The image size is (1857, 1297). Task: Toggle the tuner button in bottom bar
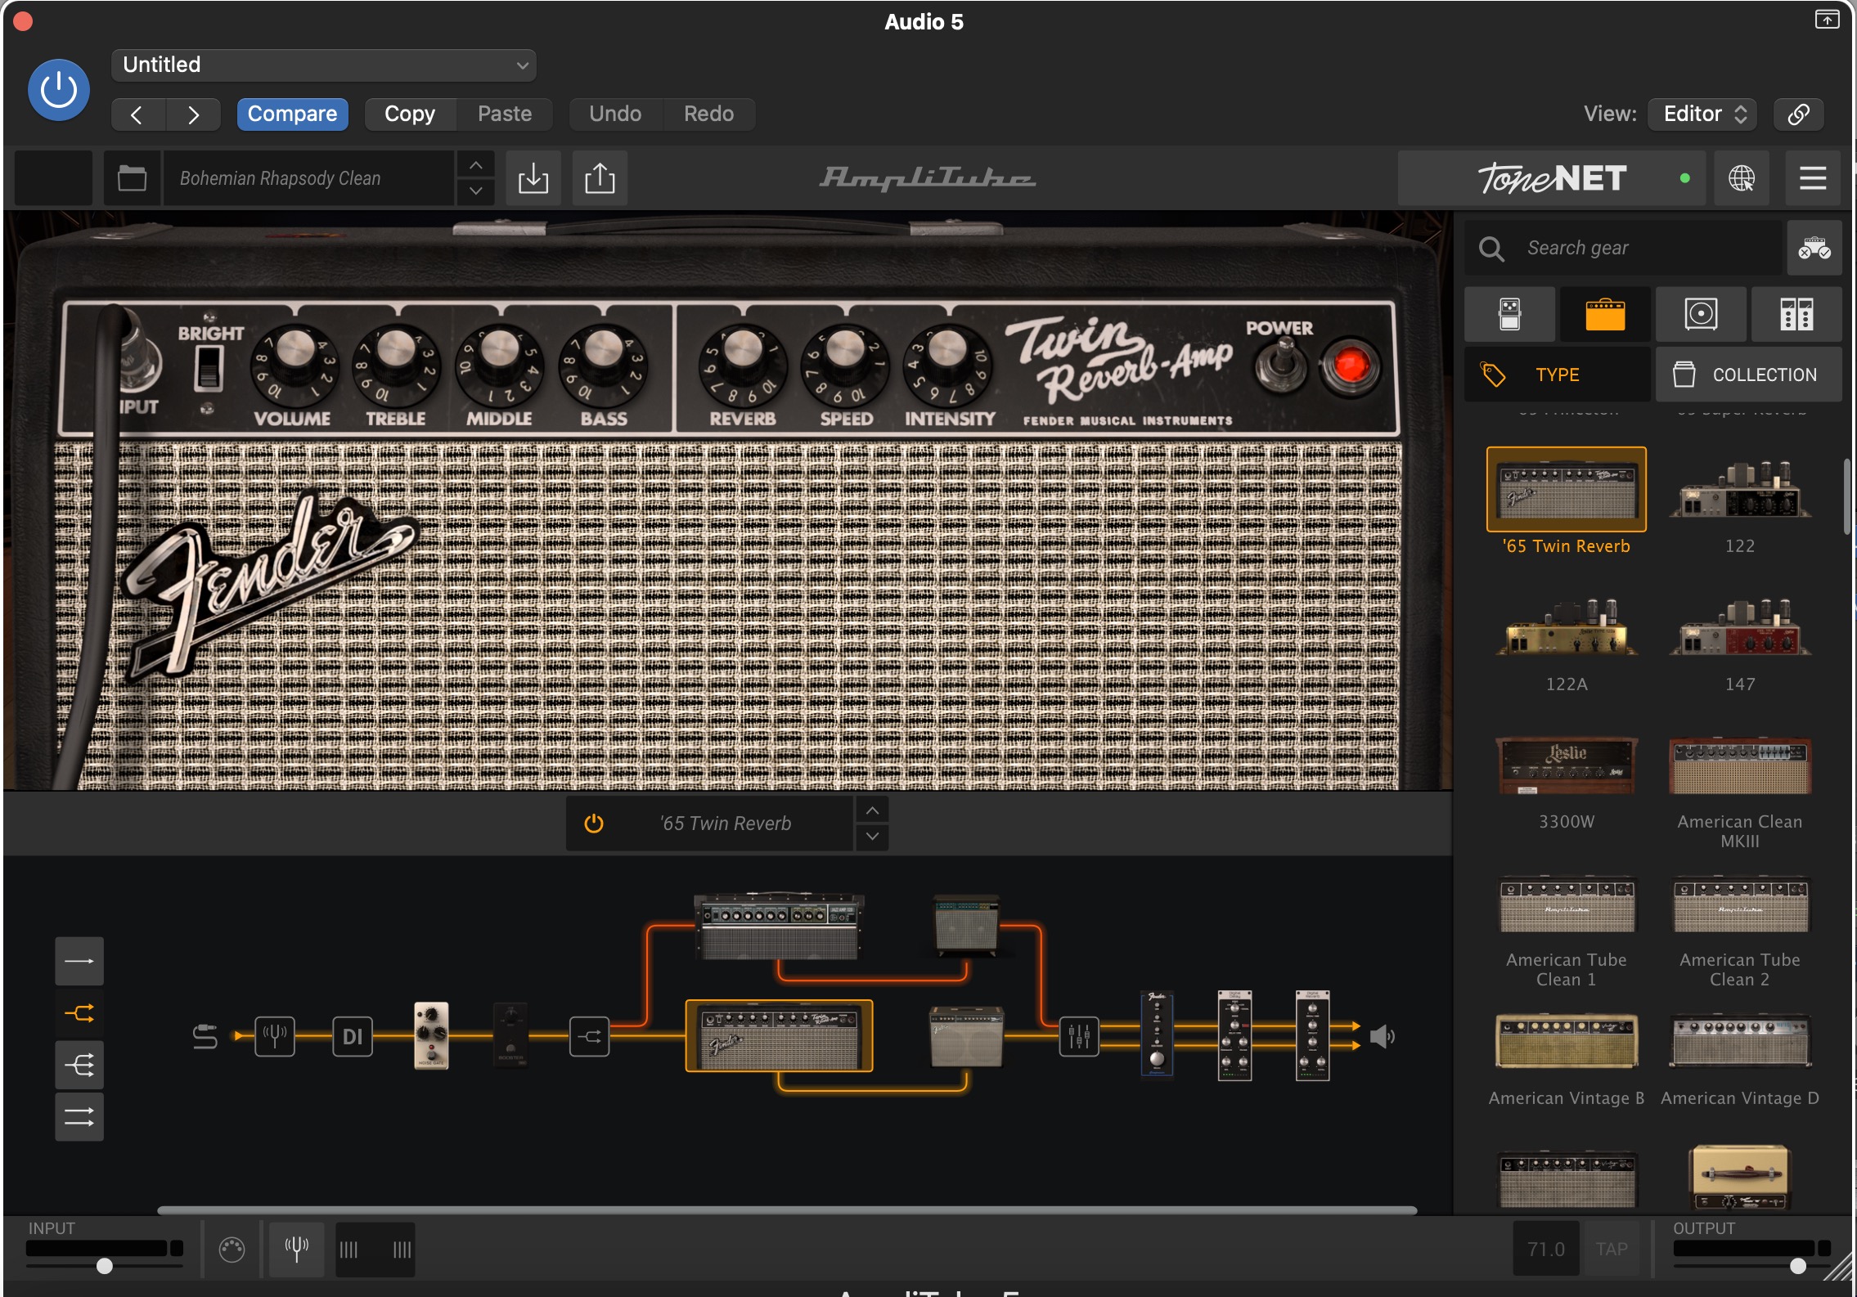point(296,1249)
